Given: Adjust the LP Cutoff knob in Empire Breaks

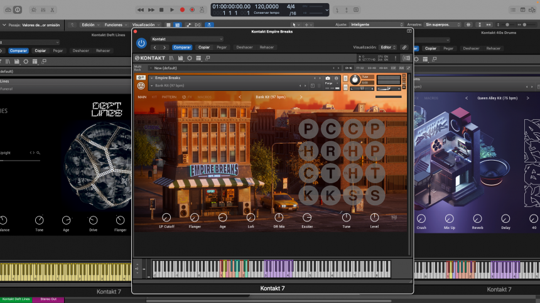Looking at the screenshot, I should click(166, 217).
